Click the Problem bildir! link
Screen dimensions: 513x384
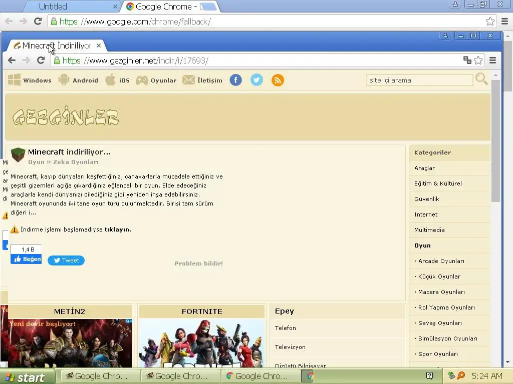click(198, 263)
